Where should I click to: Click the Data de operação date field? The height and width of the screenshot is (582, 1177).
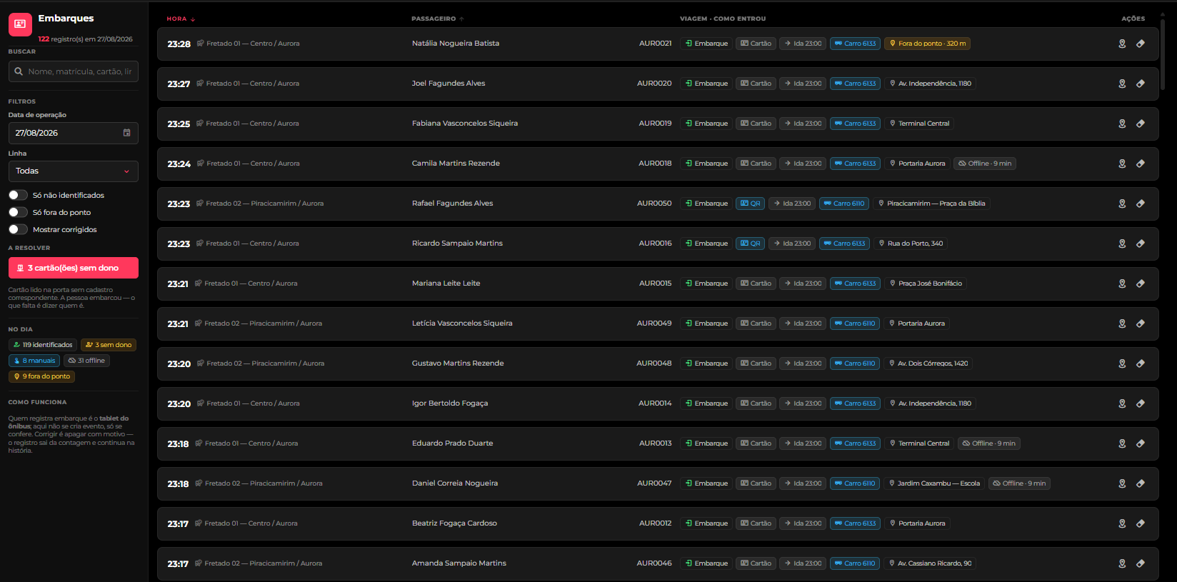74,133
